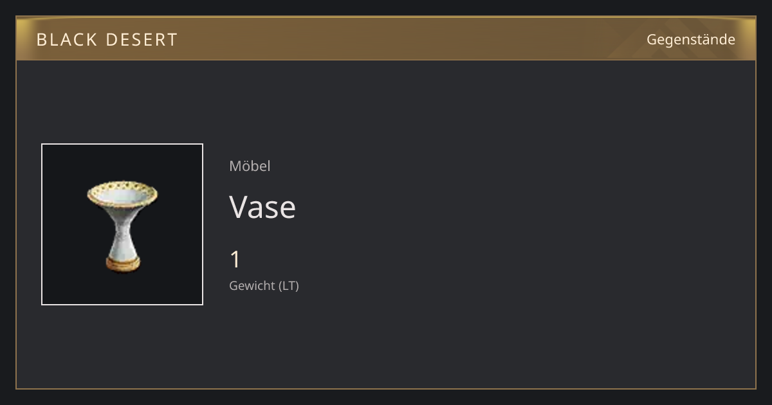This screenshot has height=405, width=772.
Task: Click empty card area below Gewicht label
Action: tap(386, 341)
